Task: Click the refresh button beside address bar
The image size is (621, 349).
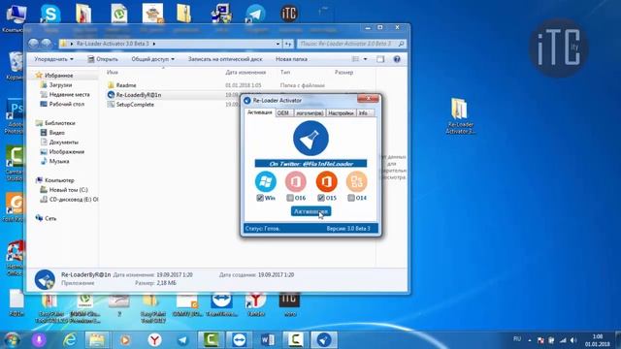Action: (x=288, y=44)
